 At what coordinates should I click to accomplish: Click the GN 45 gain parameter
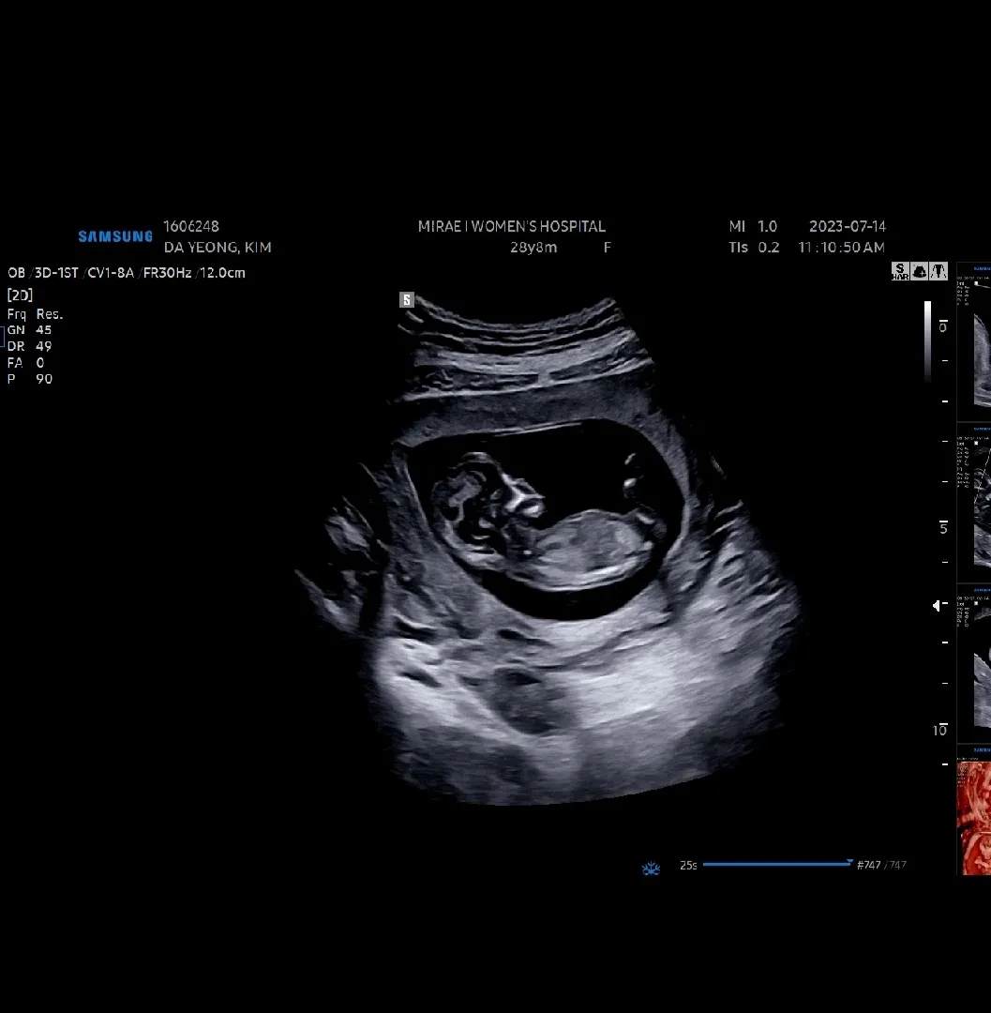pyautogui.click(x=29, y=329)
